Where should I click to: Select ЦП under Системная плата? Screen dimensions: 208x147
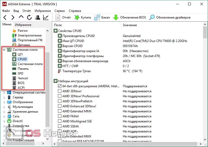point(20,54)
